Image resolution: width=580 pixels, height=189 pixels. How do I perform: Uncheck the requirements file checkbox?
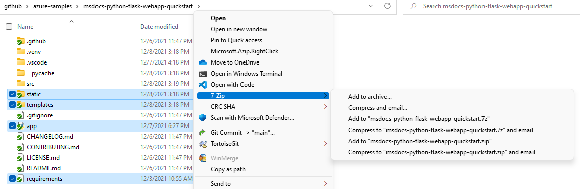[12, 179]
